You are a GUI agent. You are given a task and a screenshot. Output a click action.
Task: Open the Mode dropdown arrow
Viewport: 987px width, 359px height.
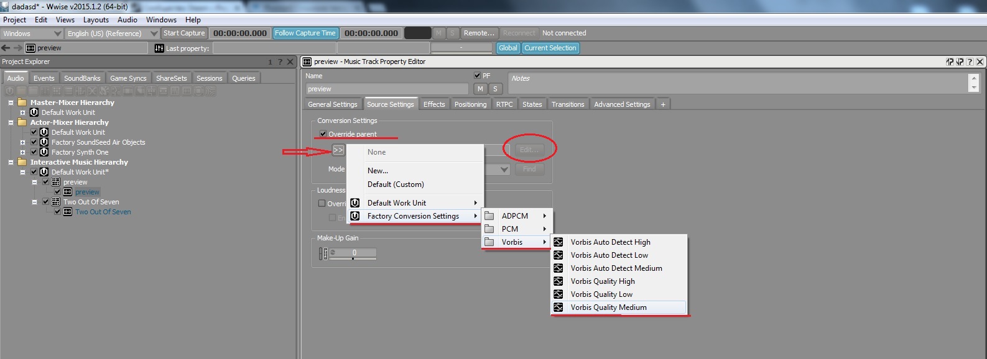click(504, 169)
